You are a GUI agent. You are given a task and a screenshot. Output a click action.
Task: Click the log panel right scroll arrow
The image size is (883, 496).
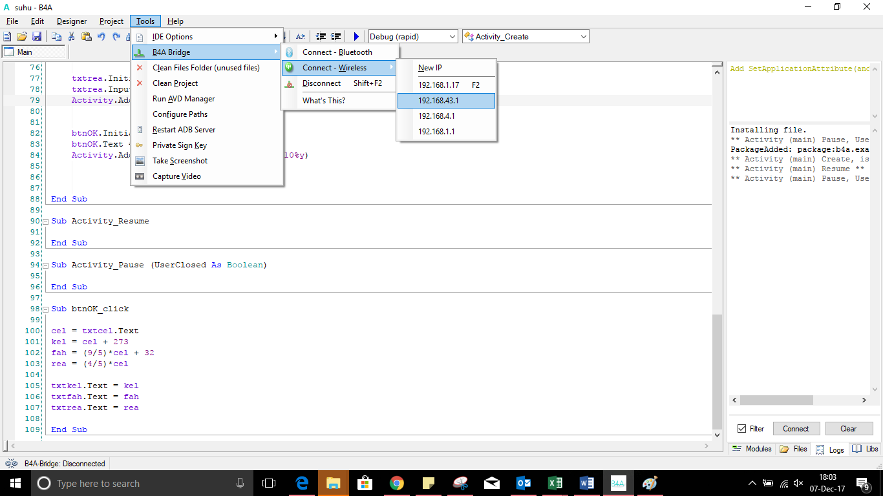[864, 400]
